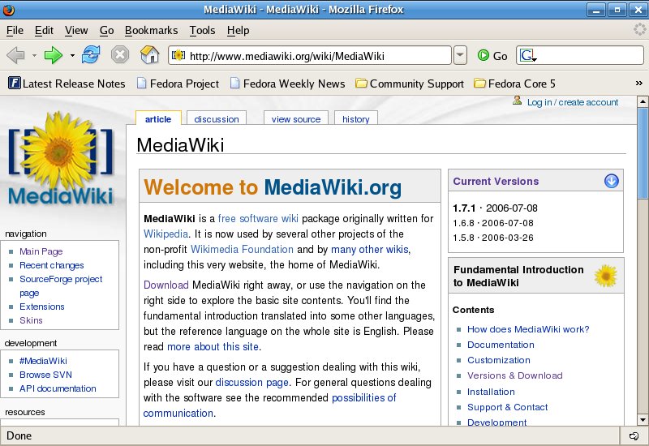Reload the page with the refresh icon
Viewport: 649px width, 446px height.
91,54
